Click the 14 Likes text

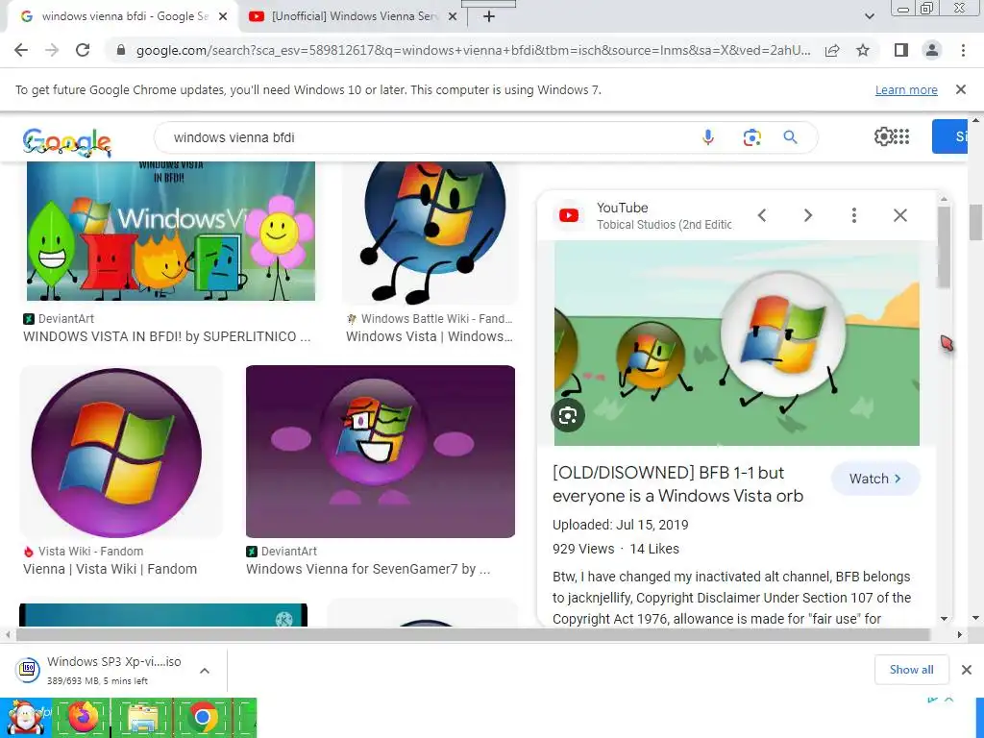click(653, 549)
